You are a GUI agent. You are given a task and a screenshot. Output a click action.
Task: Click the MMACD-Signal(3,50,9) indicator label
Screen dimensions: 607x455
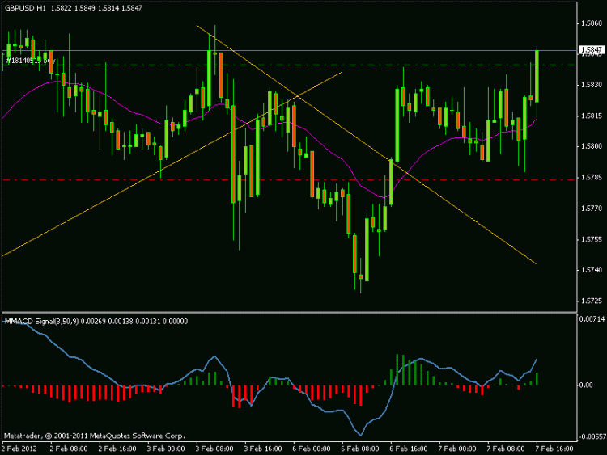[42, 321]
